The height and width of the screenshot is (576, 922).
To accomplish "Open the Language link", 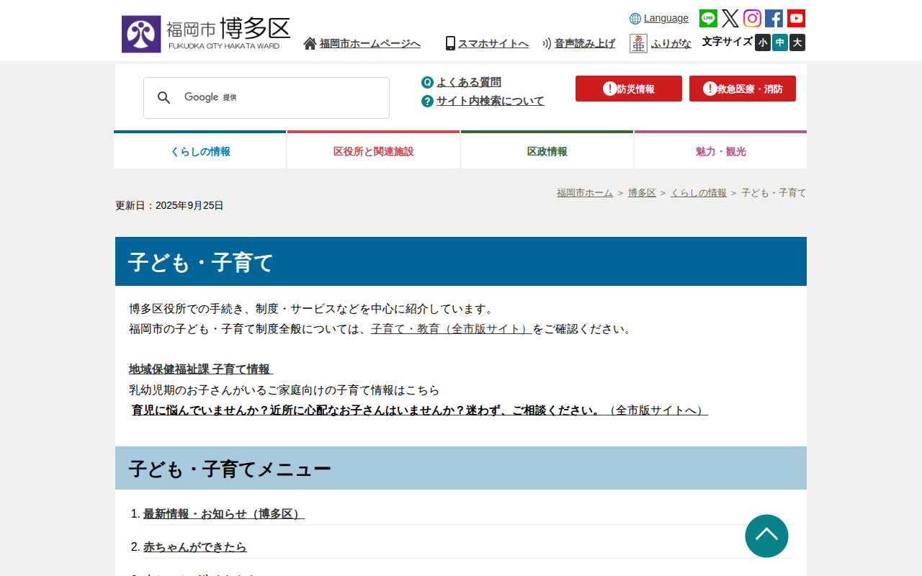I will [x=666, y=19].
